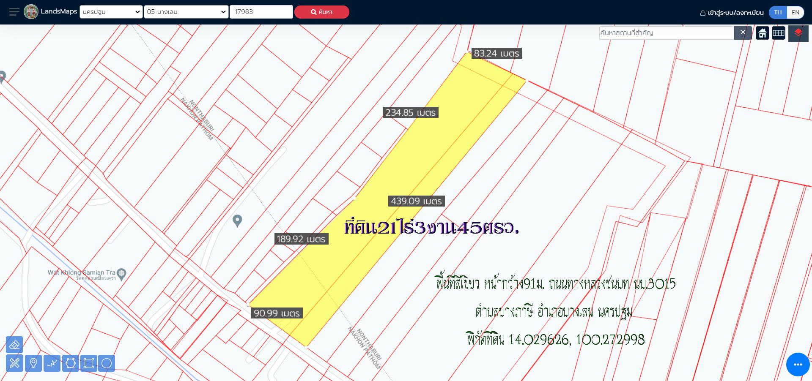
Task: Click the Wat Khlong Samian Tra temple marker
Action: tap(122, 274)
